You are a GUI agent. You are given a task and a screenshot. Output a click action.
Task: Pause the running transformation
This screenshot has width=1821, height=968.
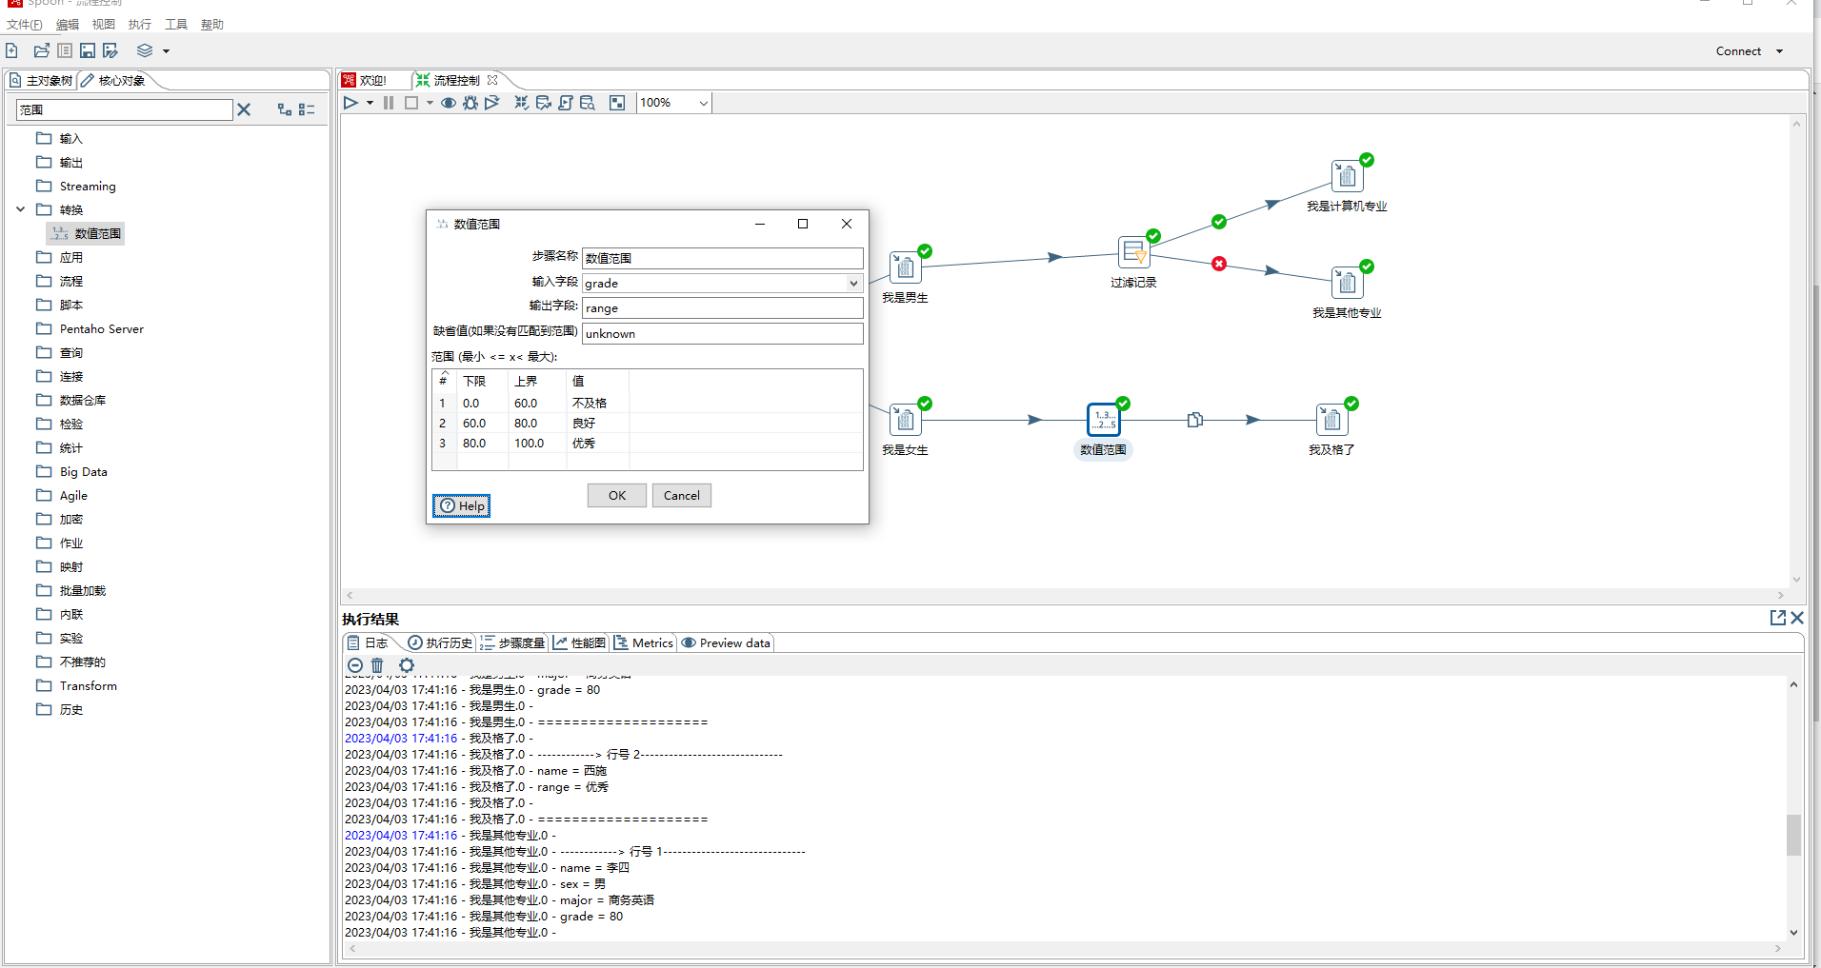tap(389, 103)
